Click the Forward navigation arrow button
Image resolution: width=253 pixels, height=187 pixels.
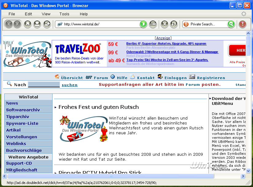pos(17,24)
